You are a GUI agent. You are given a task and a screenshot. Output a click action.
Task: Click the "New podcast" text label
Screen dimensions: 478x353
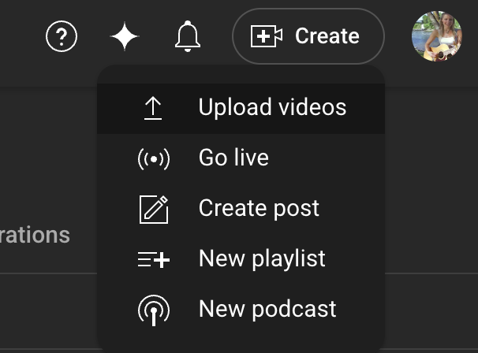267,309
